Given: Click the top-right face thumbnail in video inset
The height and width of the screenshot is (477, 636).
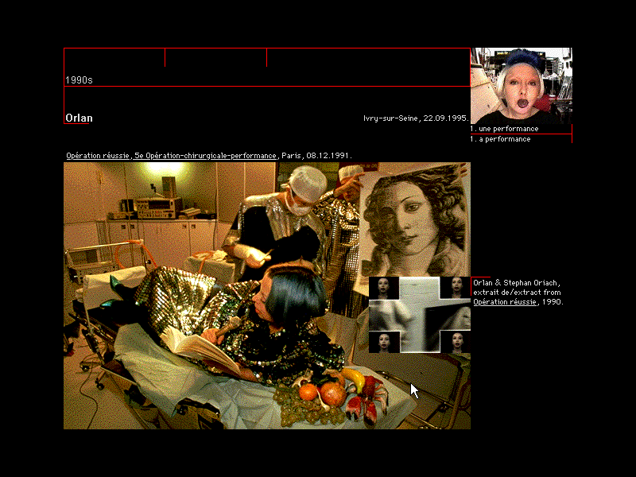Looking at the screenshot, I should 455,288.
